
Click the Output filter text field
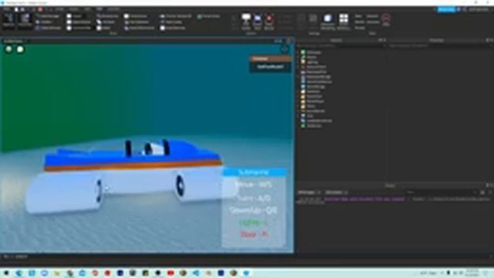tap(441, 192)
